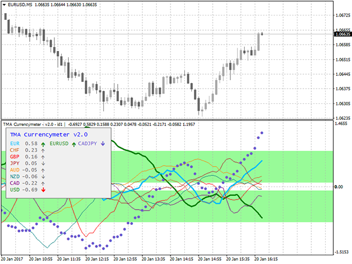Click the CAD strength value -0.22

30,183
